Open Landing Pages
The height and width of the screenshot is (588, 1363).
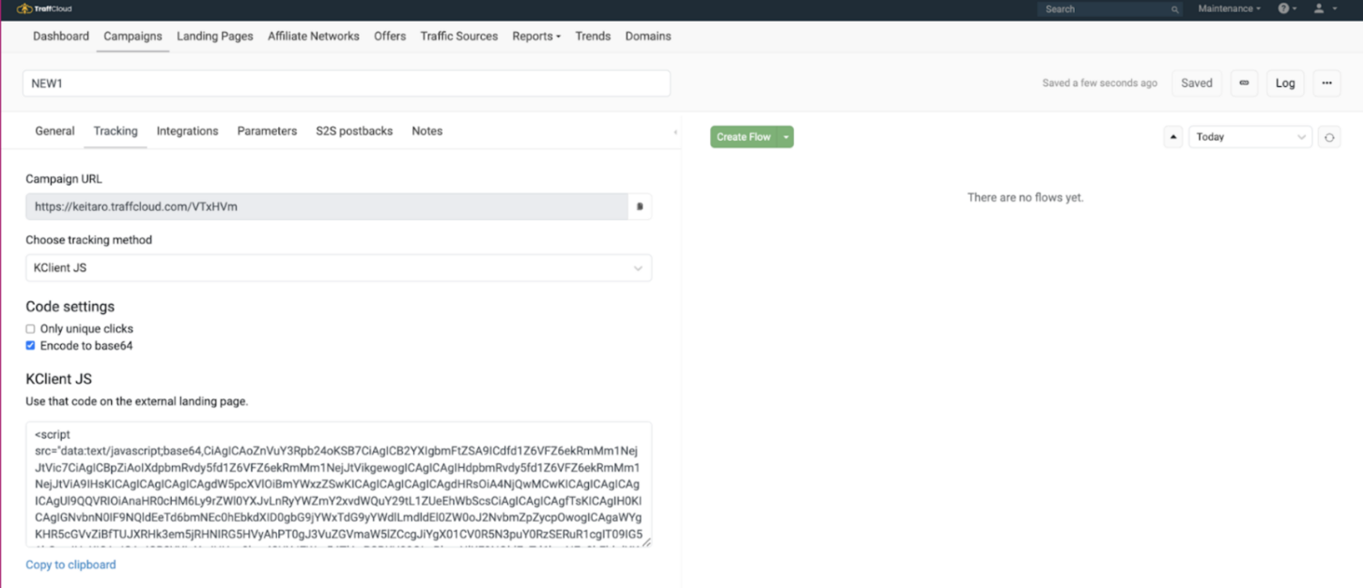coord(215,36)
